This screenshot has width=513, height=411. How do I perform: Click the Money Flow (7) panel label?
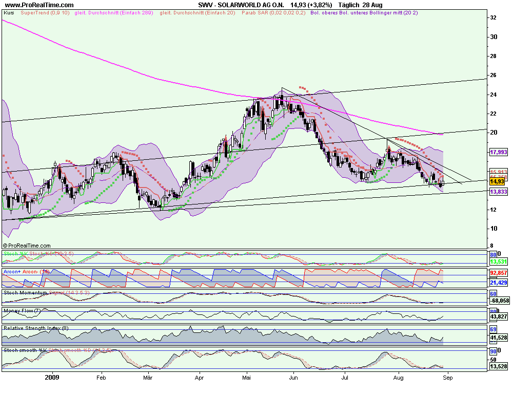pyautogui.click(x=22, y=311)
